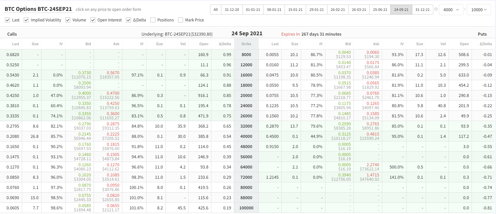Show the 29-01-21 expiry tab
This screenshot has height=214, width=496.
(316, 10)
